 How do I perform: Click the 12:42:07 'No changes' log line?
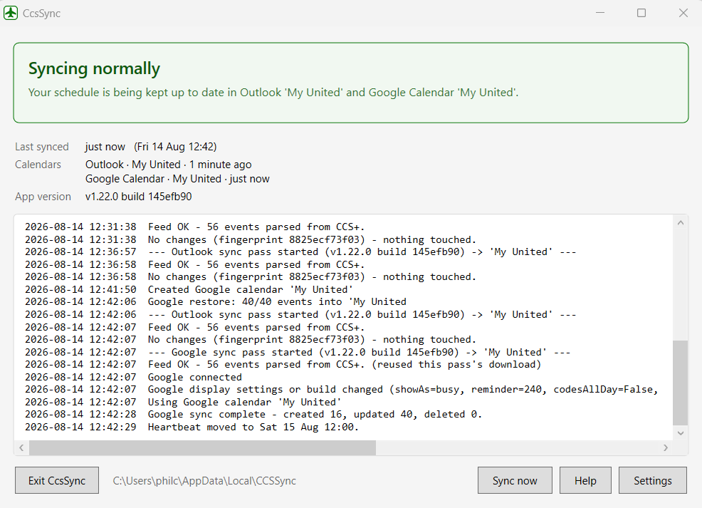tap(251, 340)
